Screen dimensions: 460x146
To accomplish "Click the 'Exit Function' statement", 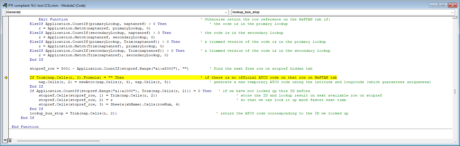I will click(53, 19).
